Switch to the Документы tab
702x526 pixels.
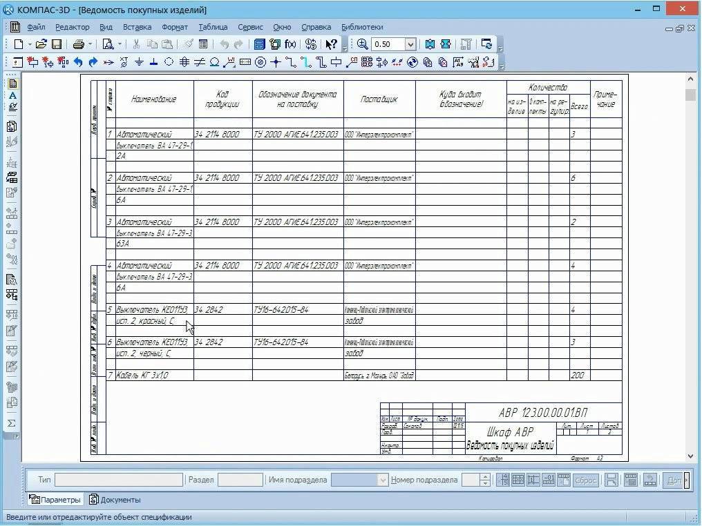[x=115, y=500]
